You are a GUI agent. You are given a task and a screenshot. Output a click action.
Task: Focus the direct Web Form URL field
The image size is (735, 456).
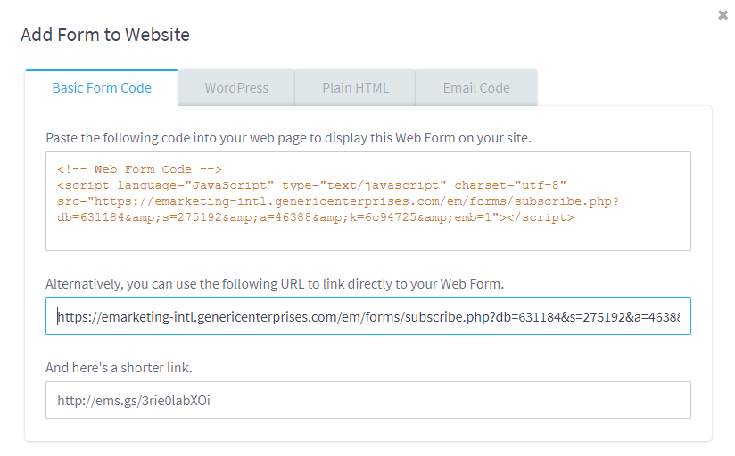(368, 316)
